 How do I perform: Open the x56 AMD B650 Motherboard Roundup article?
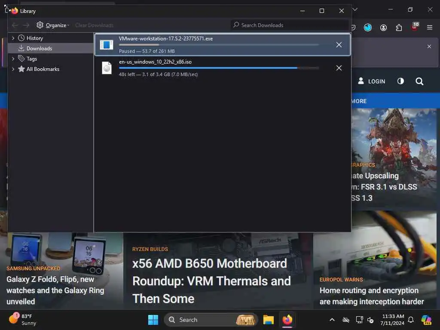(x=211, y=281)
